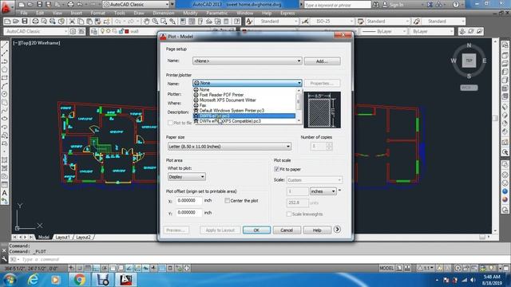Click the Apply to Layout button
Viewport: 511px width, 287px height.
click(x=220, y=230)
